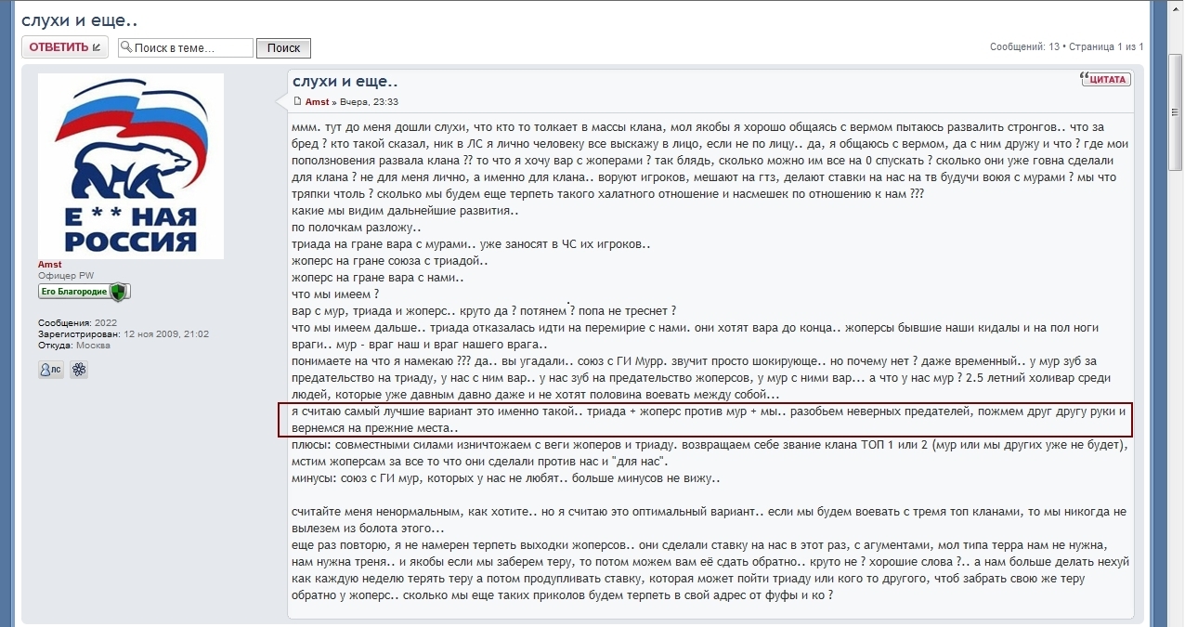Open the user's bear avatar image
The height and width of the screenshot is (627, 1185).
pyautogui.click(x=130, y=165)
